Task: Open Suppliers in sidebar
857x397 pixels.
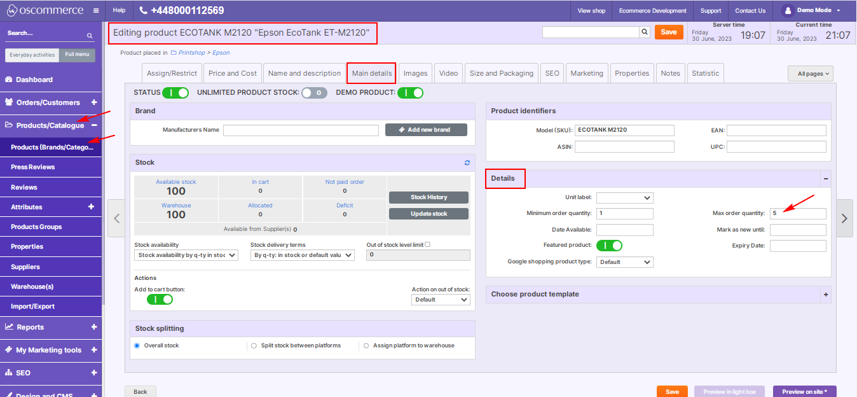Action: click(x=51, y=267)
